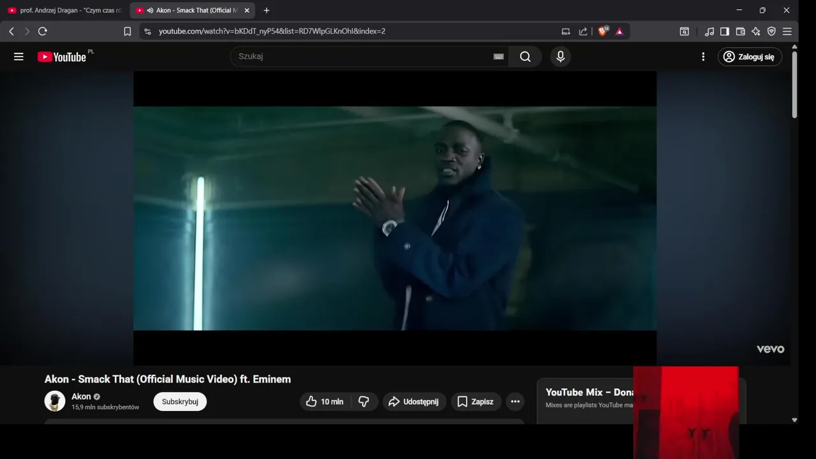816x459 pixels.
Task: Open the YouTube hamburger guide menu
Action: 18,57
